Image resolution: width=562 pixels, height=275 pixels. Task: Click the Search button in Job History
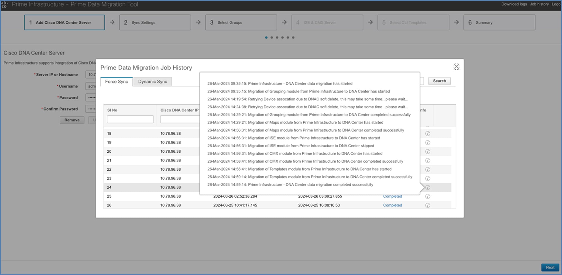(x=439, y=81)
